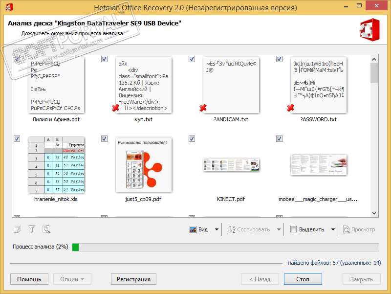
Task: Click the file name hranenie_nitok.xls
Action: point(56,199)
